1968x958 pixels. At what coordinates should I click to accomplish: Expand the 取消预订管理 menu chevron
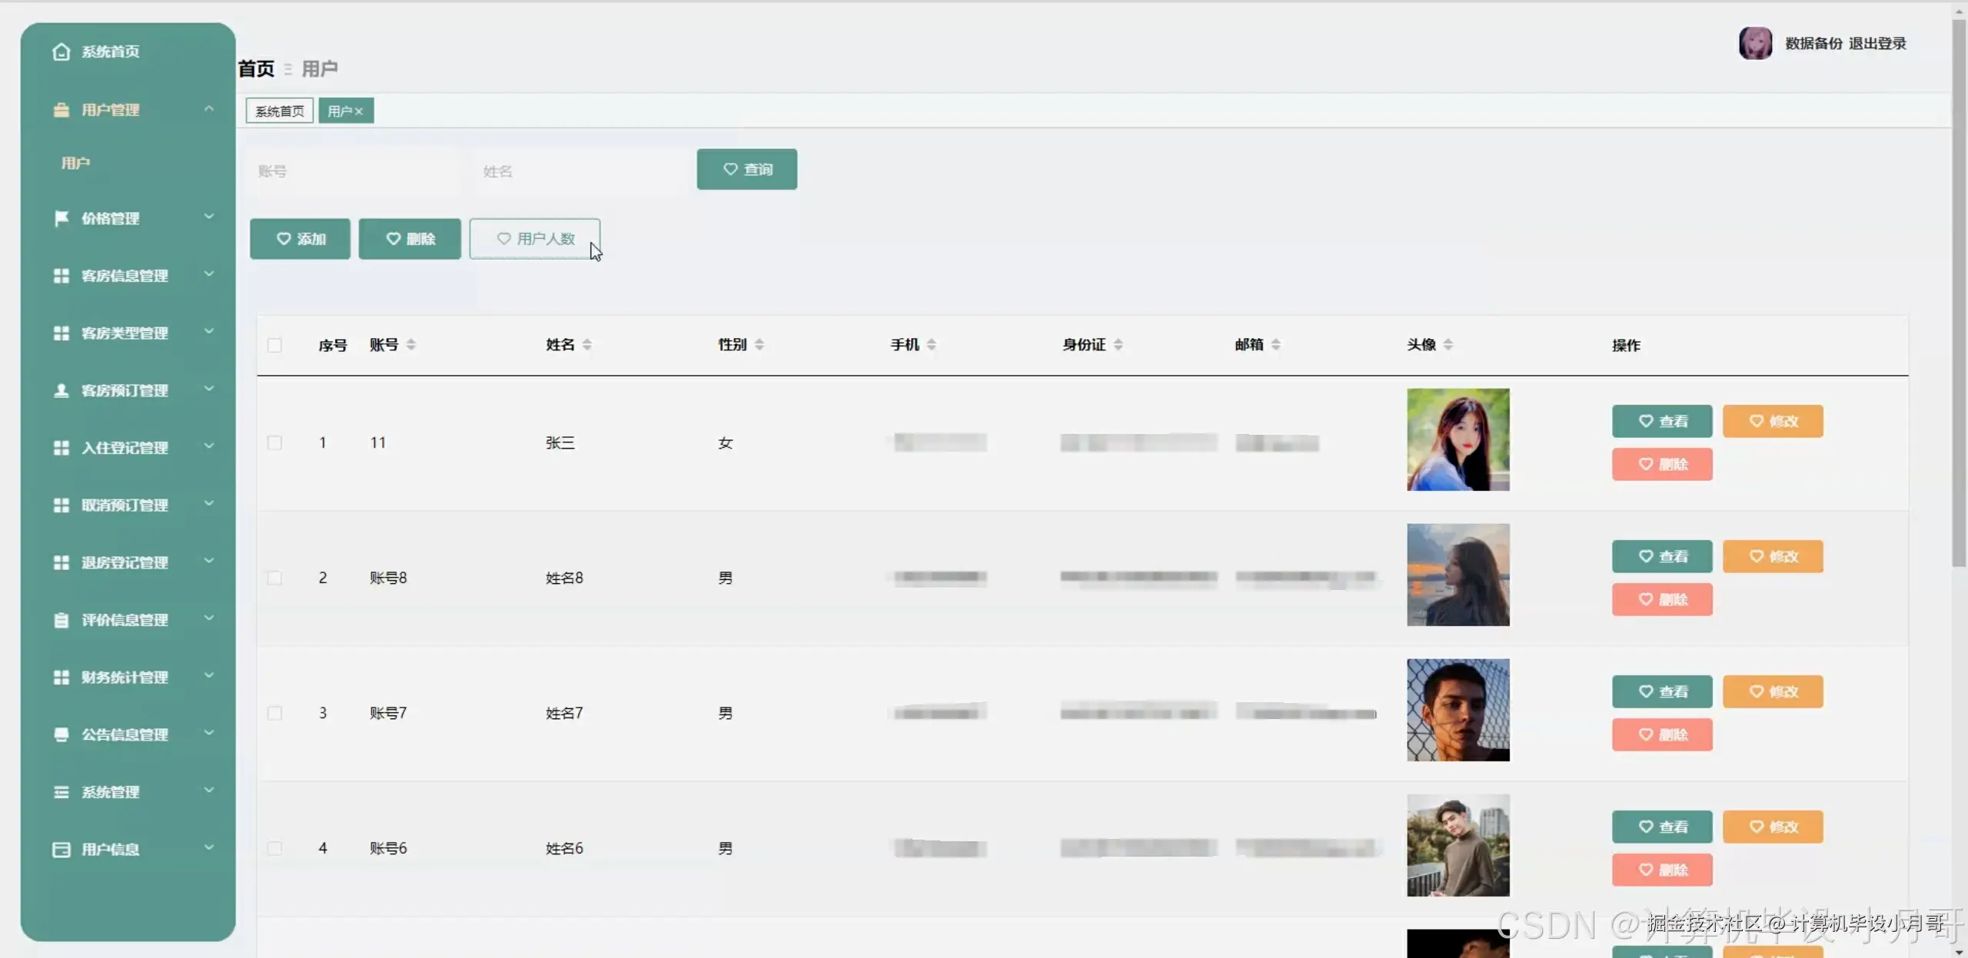tap(209, 504)
